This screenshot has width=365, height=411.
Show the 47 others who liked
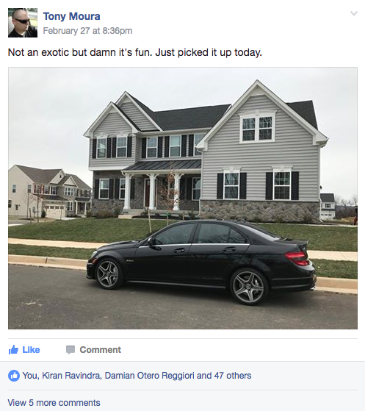pyautogui.click(x=233, y=376)
